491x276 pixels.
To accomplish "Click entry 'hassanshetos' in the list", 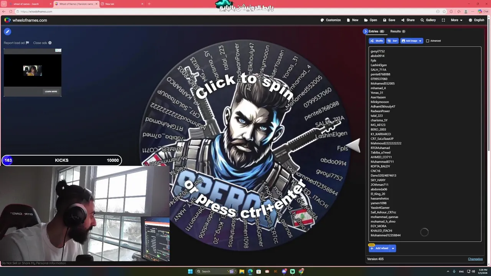I will [380, 198].
